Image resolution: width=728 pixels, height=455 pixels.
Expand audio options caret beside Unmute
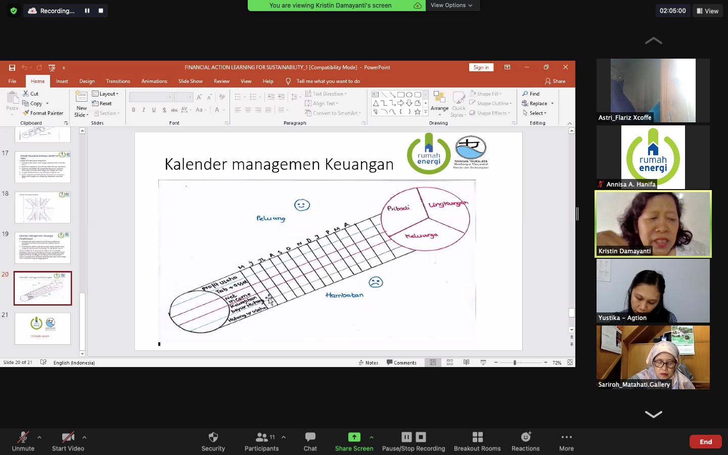[x=39, y=437]
